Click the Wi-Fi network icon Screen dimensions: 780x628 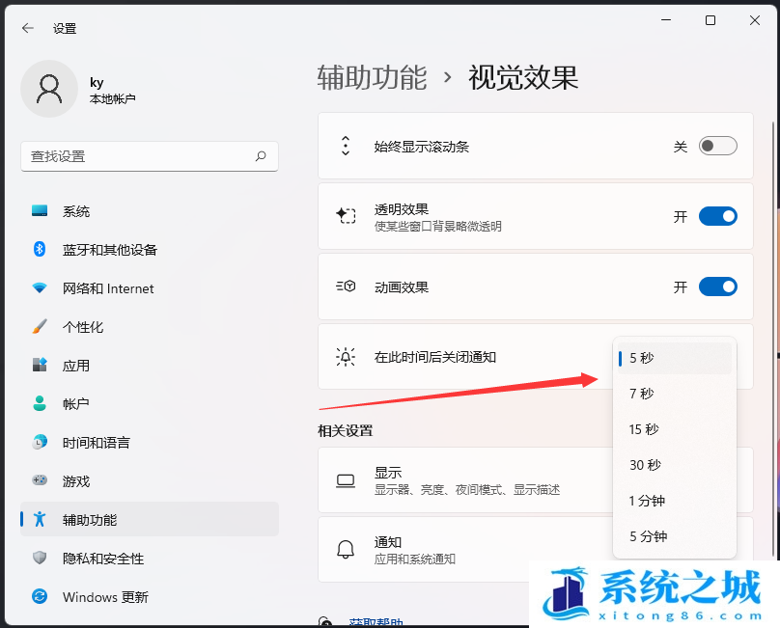(40, 287)
